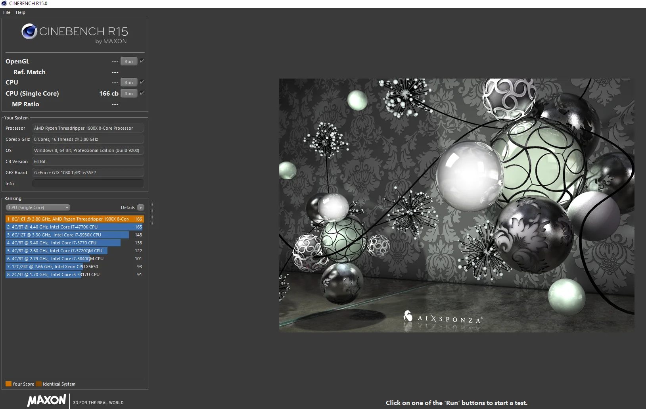Open the File menu
The width and height of the screenshot is (646, 409).
[7, 12]
